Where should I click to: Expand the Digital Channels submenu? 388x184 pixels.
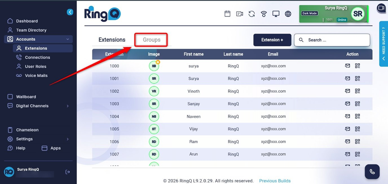[67, 106]
